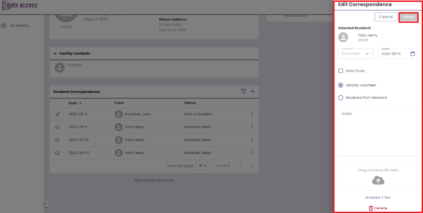Add new correspondence with plus icon
The image size is (423, 213).
252,92
